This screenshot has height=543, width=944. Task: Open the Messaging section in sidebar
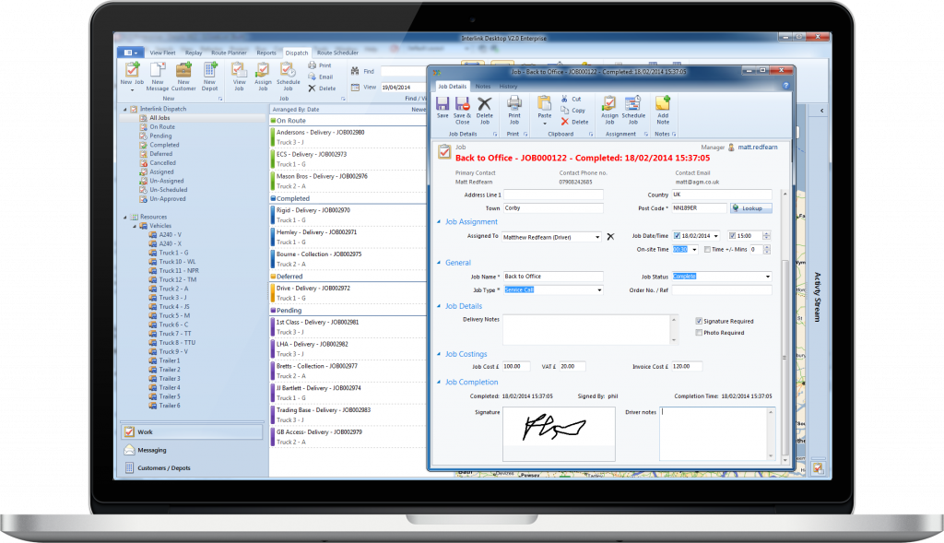(152, 450)
